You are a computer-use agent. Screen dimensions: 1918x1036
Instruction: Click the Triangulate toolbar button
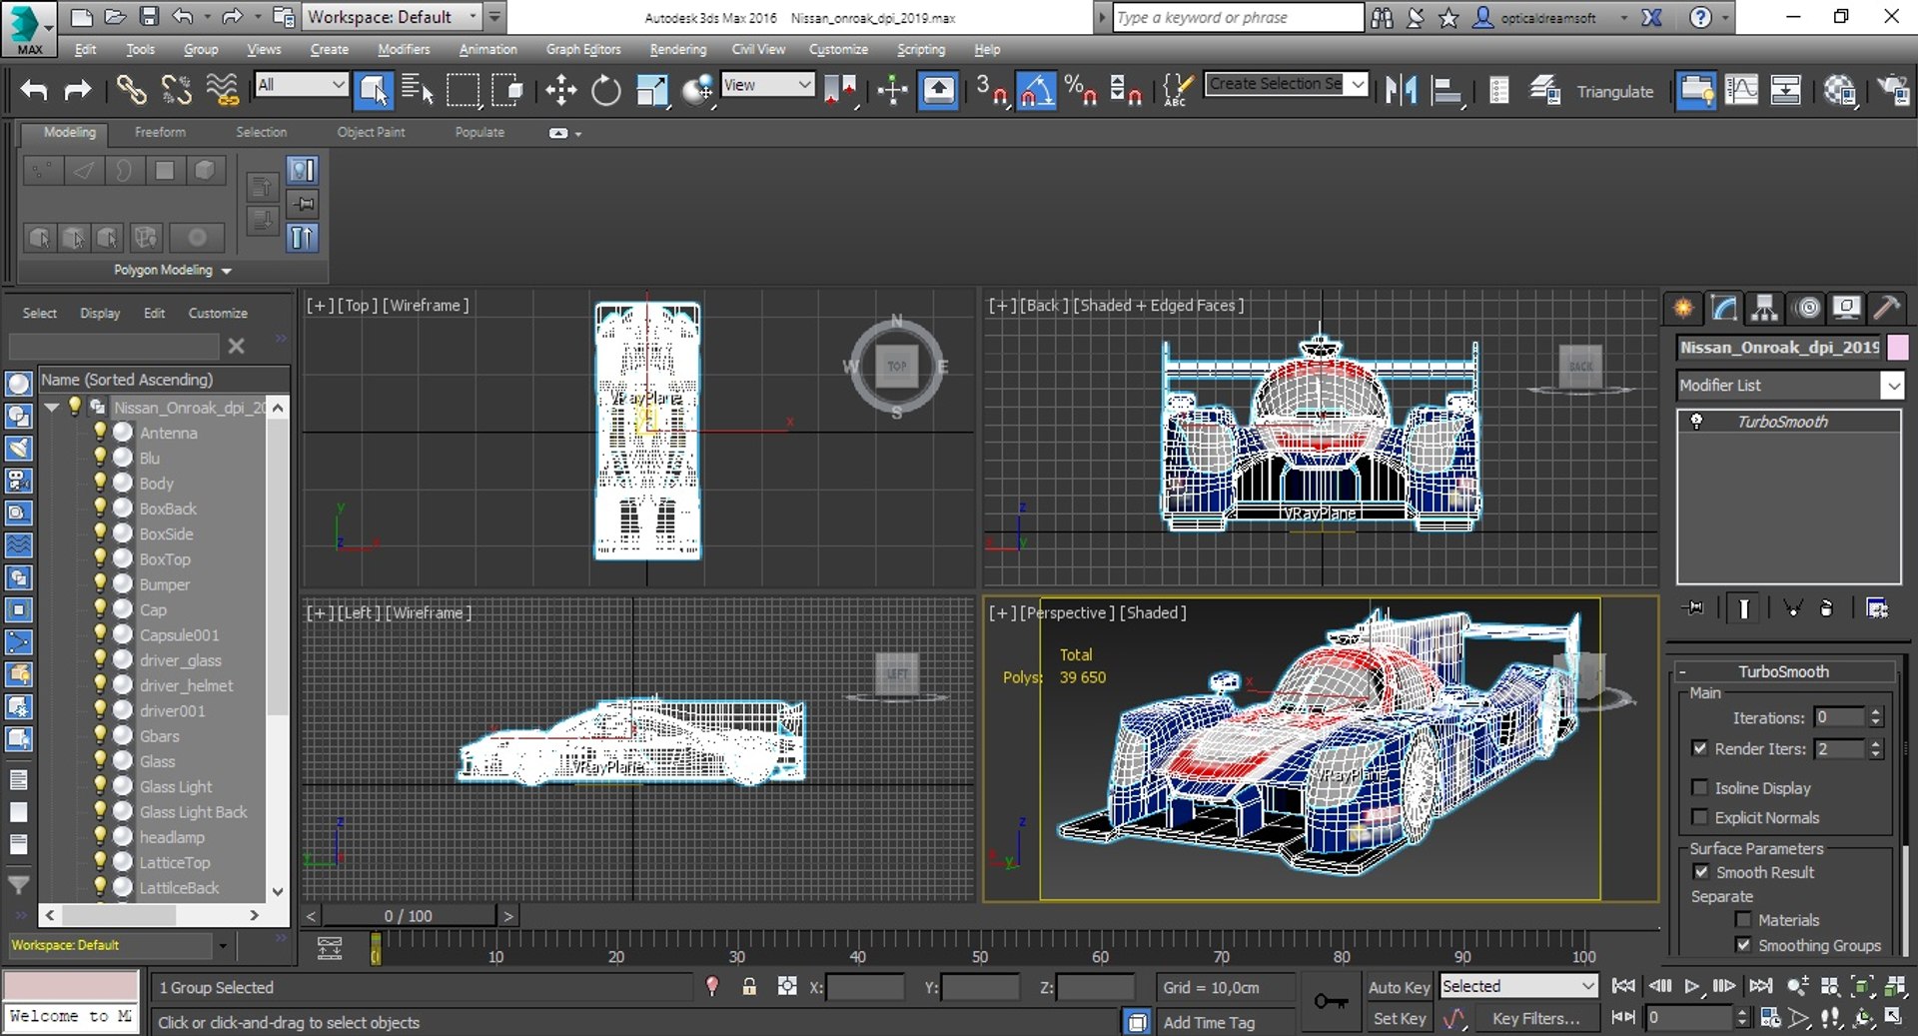point(1614,92)
